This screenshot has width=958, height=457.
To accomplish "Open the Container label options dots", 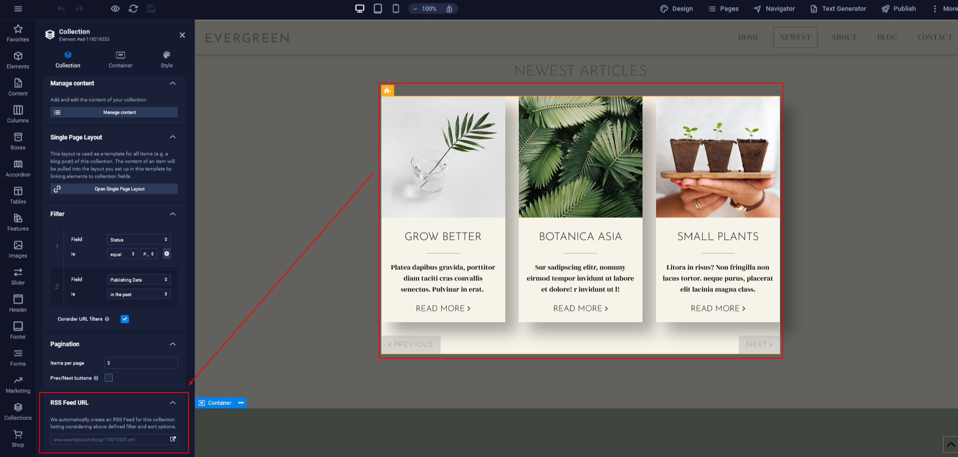I will coord(241,402).
